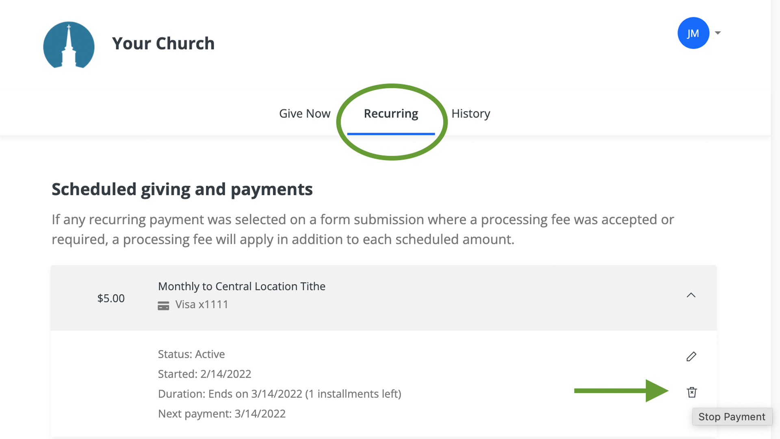Image resolution: width=780 pixels, height=439 pixels.
Task: Collapse the Monthly Tithe payment details chevron
Action: 691,295
